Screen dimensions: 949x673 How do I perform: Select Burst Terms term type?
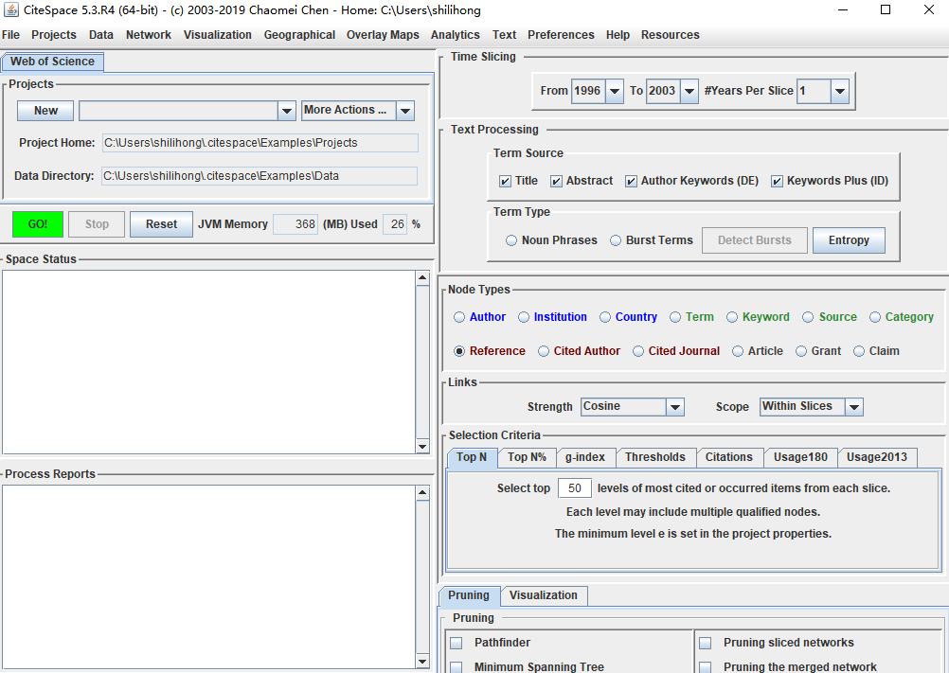tap(616, 240)
